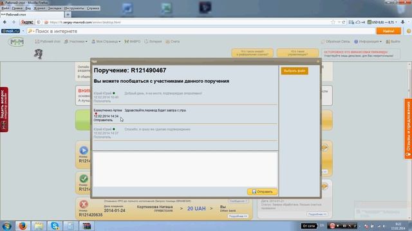The height and width of the screenshot is (231, 412).
Task: Click message from Бахмутченко Артем in chat
Action: click(x=155, y=110)
